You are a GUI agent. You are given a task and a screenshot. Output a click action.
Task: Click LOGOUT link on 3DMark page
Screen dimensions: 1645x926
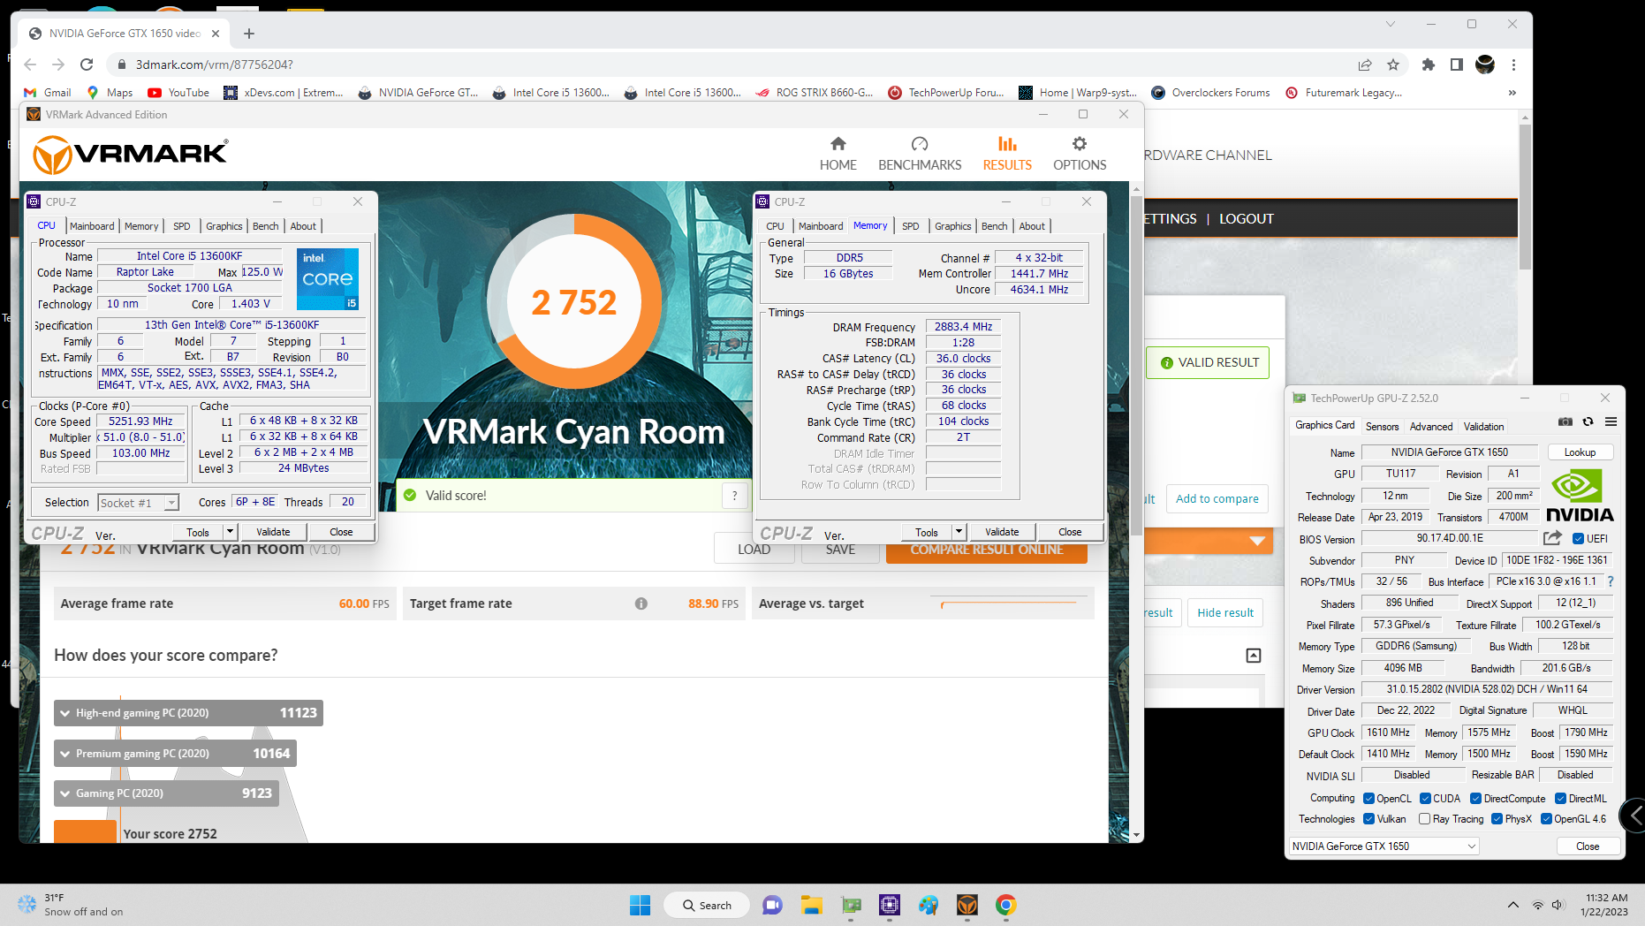[1246, 219]
